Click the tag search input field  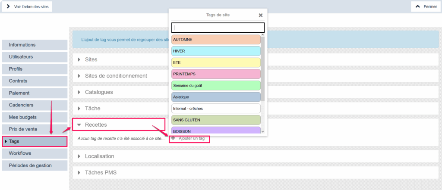(x=218, y=28)
